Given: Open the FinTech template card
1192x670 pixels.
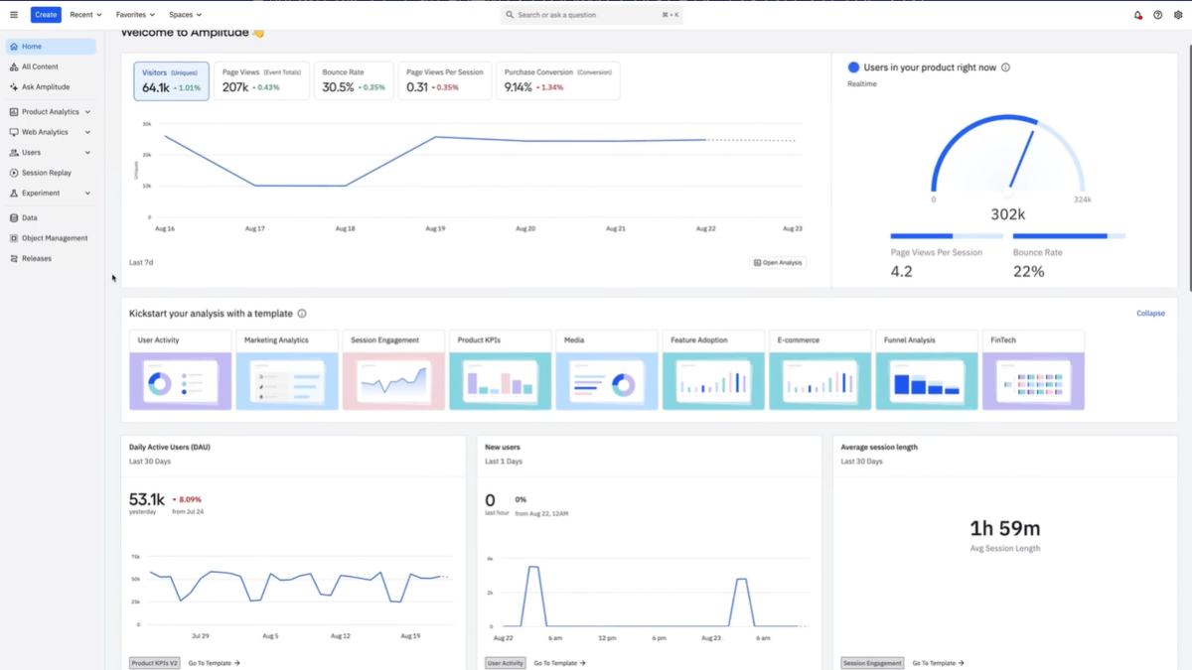Looking at the screenshot, I should coord(1033,370).
